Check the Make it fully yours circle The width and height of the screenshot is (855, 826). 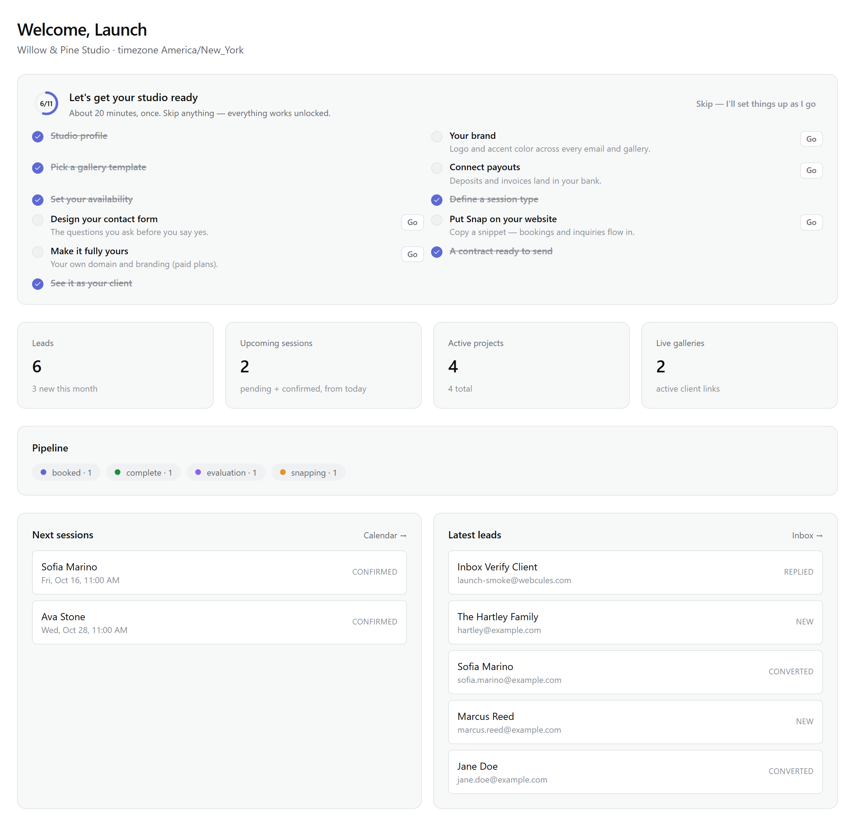38,252
